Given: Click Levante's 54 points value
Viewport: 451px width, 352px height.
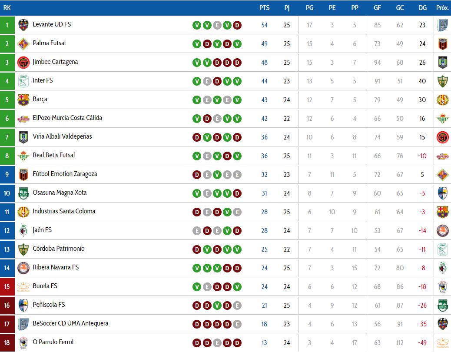Looking at the screenshot, I should (x=264, y=25).
